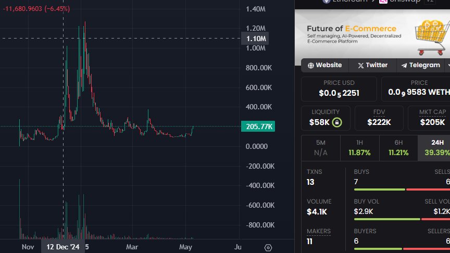Click the green buyers ratio bar
The height and width of the screenshot is (253, 450).
coord(378,249)
